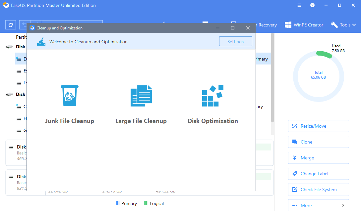Expand the Tools dropdown menu
This screenshot has width=361, height=211.
pyautogui.click(x=343, y=25)
